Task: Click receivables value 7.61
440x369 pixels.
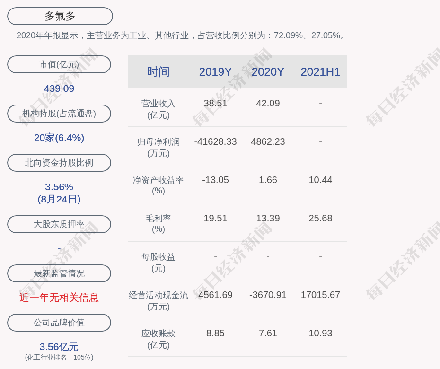Action: pos(268,334)
